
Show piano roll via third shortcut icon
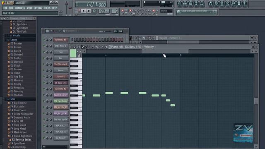point(190,4)
